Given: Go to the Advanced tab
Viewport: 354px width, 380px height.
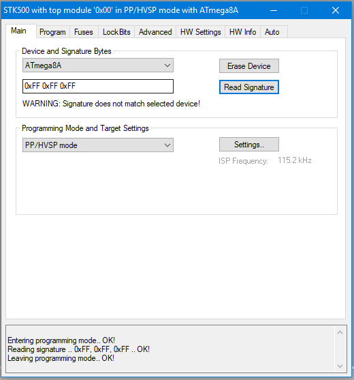Looking at the screenshot, I should pyautogui.click(x=155, y=32).
